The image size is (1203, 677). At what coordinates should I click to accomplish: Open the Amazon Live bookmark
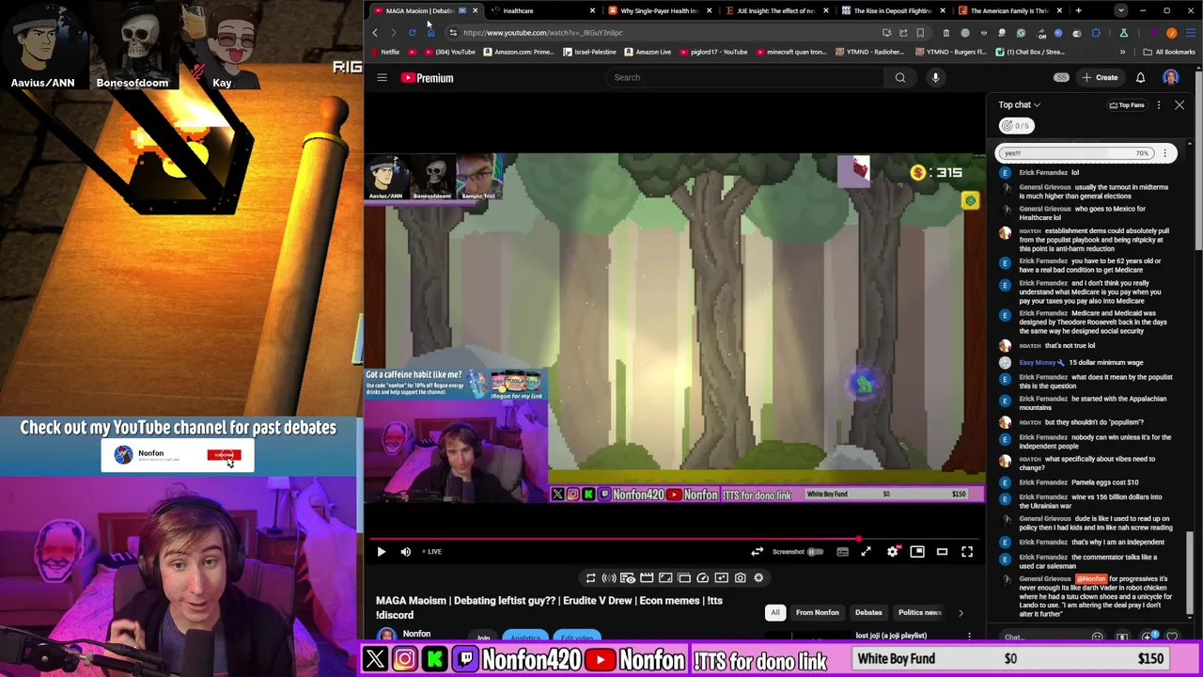point(648,52)
